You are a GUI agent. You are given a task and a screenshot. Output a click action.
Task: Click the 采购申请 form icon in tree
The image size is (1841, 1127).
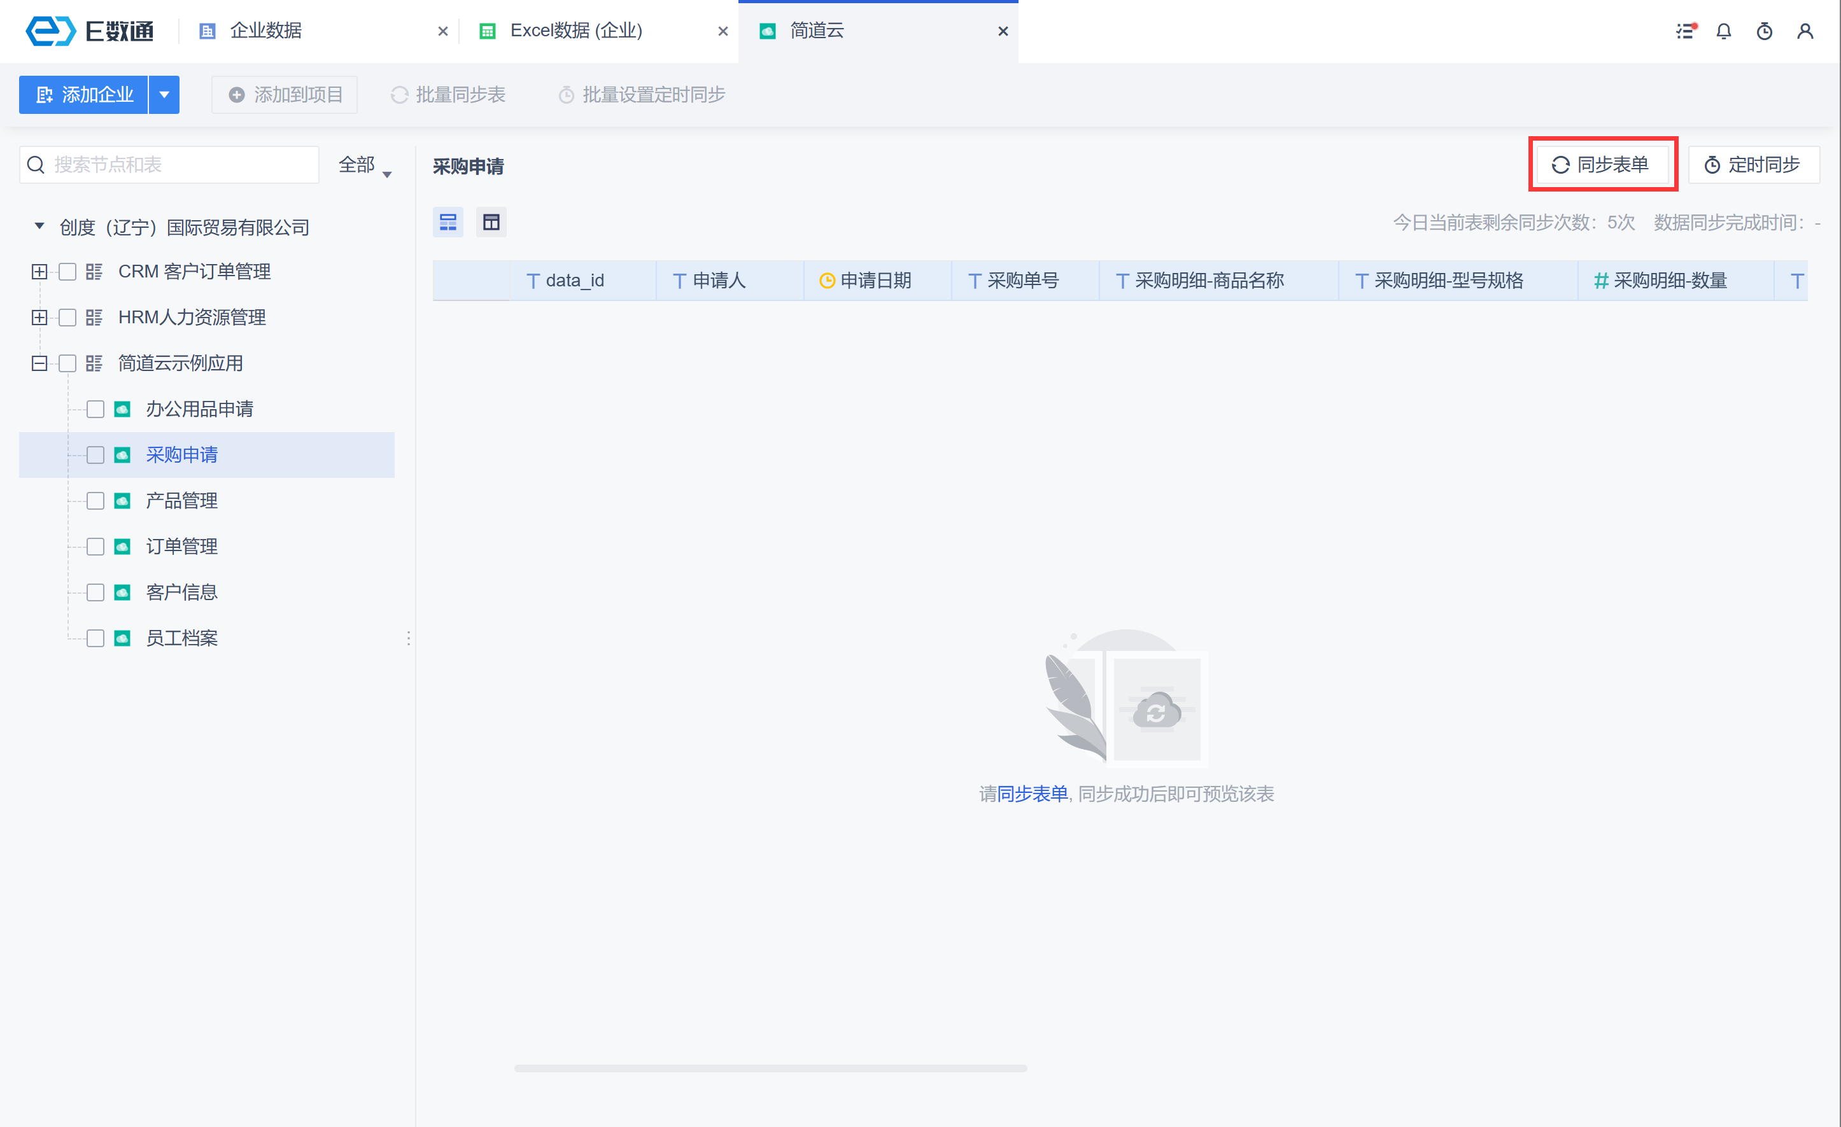point(122,455)
